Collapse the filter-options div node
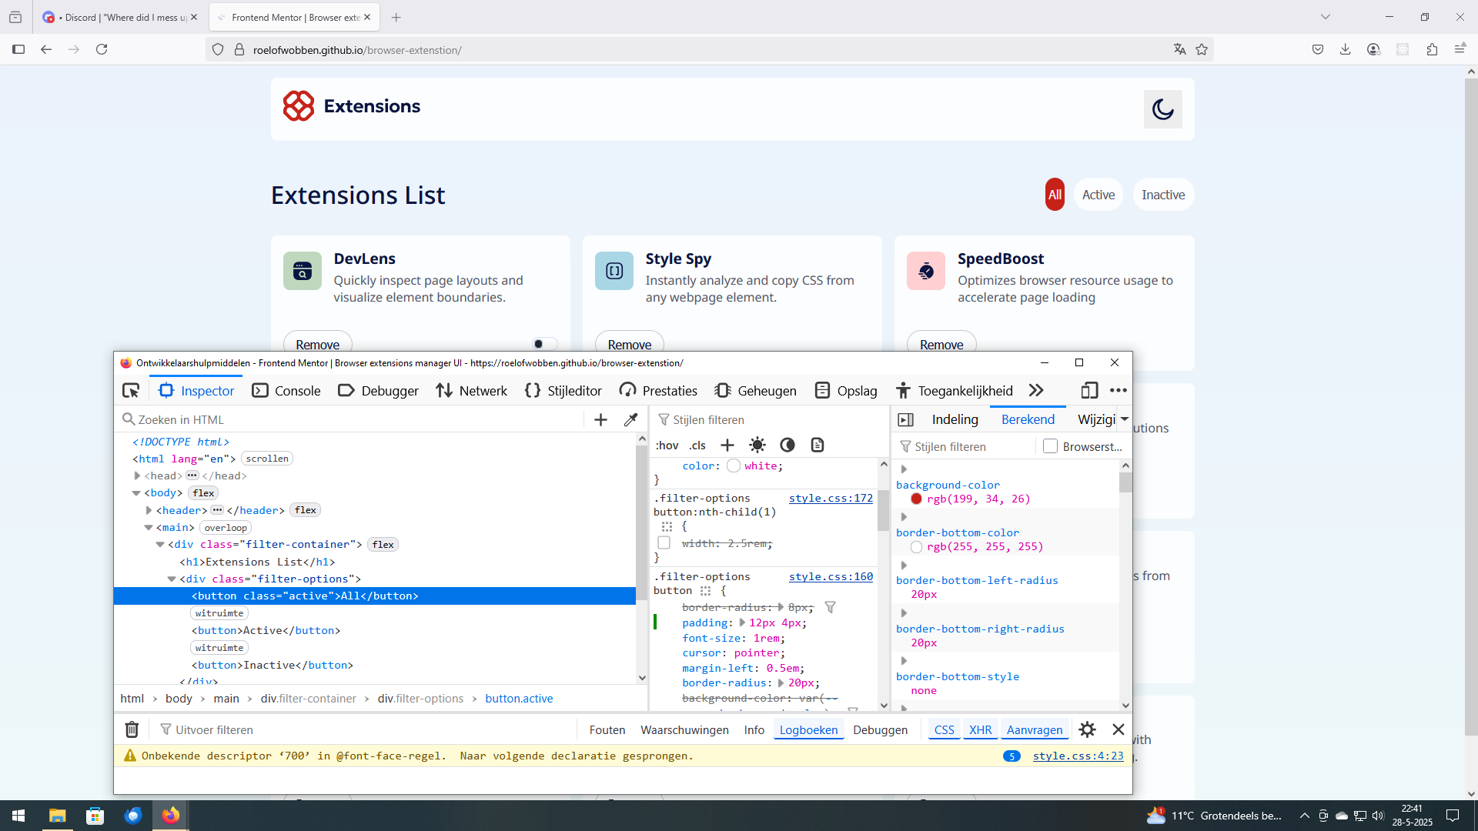Viewport: 1478px width, 831px height. click(x=172, y=579)
